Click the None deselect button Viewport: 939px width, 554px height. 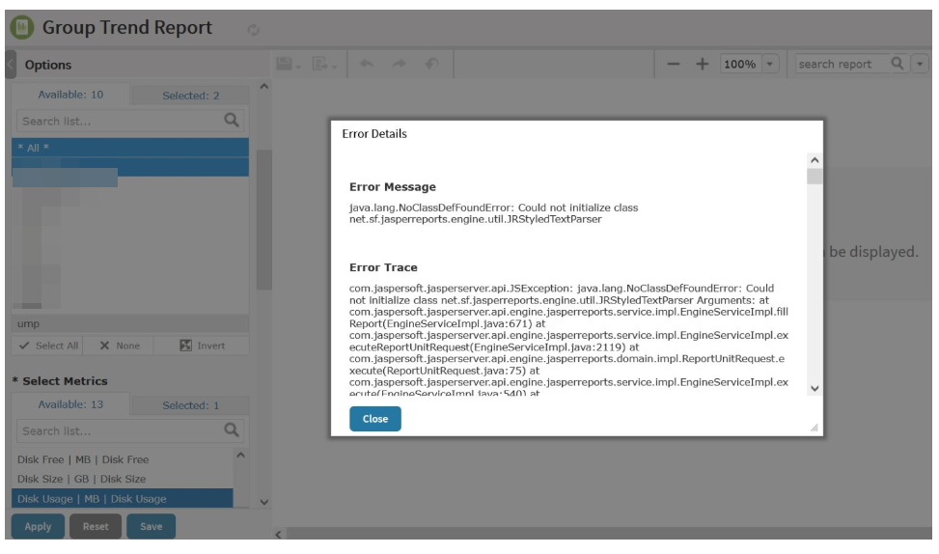coord(119,346)
